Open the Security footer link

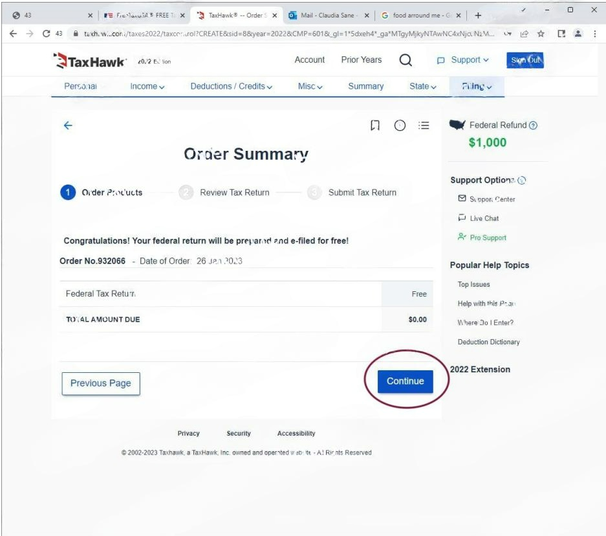[239, 433]
